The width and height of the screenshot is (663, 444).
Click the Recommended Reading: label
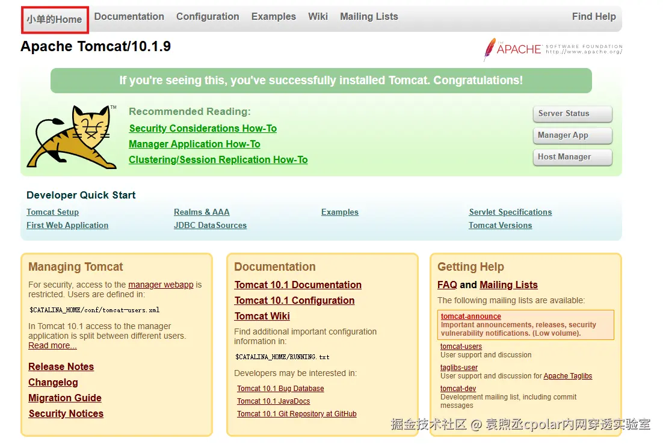(190, 112)
